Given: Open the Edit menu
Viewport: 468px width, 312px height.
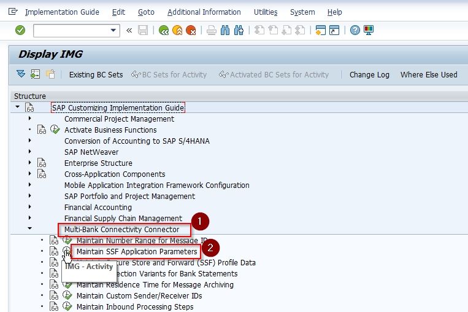Looking at the screenshot, I should [x=118, y=12].
